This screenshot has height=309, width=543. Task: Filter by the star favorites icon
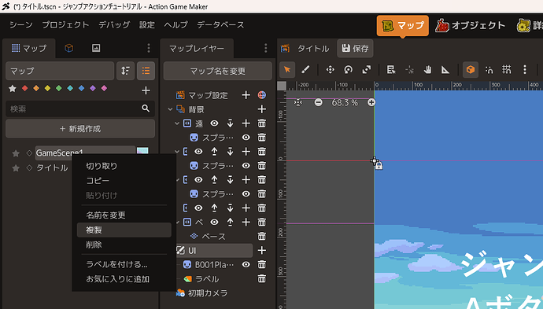(x=13, y=89)
